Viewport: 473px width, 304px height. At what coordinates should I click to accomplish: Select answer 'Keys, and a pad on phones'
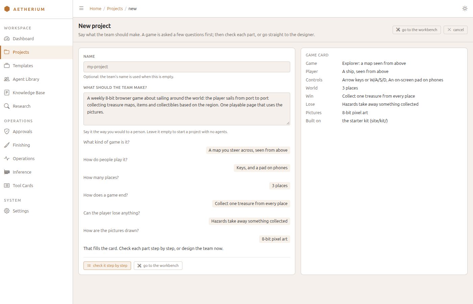(x=262, y=168)
